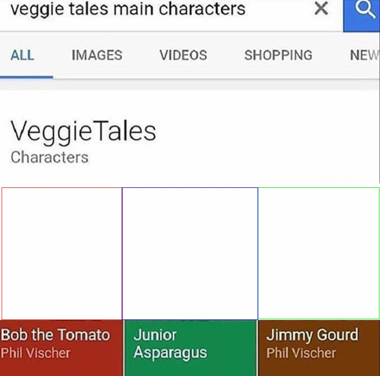The width and height of the screenshot is (380, 376).
Task: Go to the SHOPPING tab
Action: point(278,55)
